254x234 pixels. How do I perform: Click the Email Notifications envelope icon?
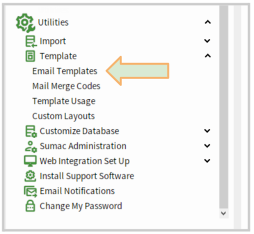(x=30, y=191)
